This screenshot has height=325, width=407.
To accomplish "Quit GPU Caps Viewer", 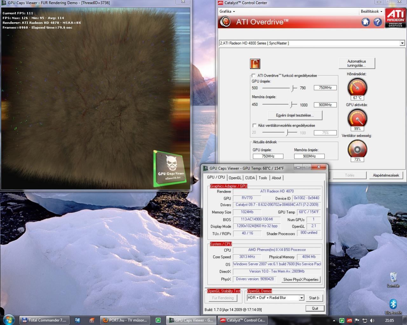I will (315, 308).
